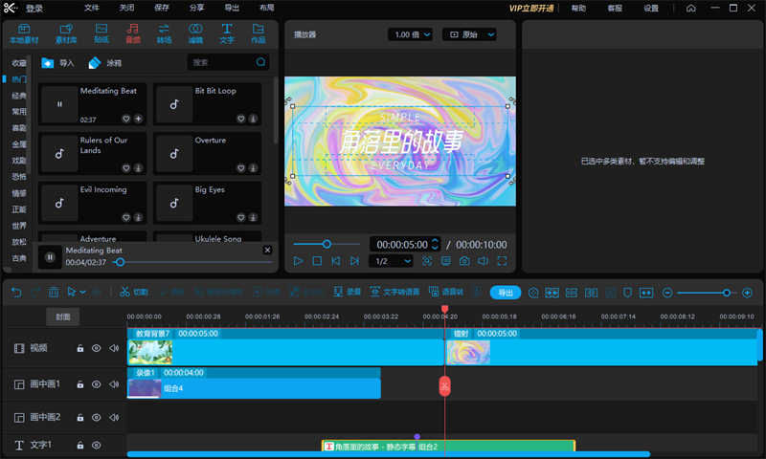Unlock or lock the 文字1 track
Screen dimensions: 766x459
pyautogui.click(x=80, y=446)
